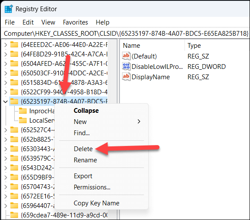Open the Help menu
The image size is (250, 220).
[x=103, y=22]
